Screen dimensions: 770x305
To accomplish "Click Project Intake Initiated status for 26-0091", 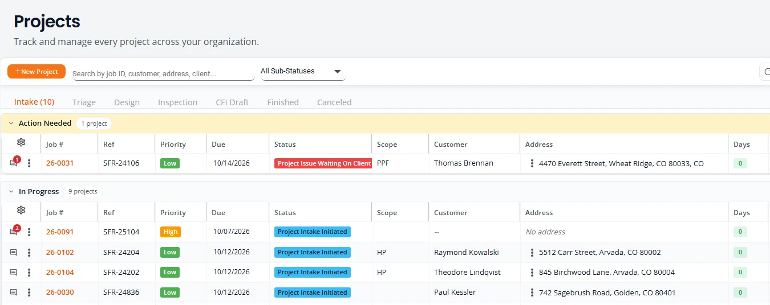I will (313, 232).
